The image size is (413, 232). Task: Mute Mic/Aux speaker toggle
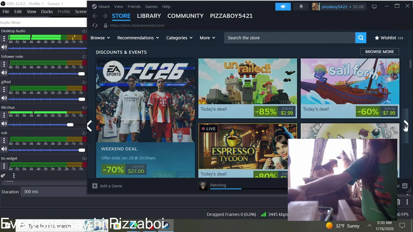click(x=4, y=124)
